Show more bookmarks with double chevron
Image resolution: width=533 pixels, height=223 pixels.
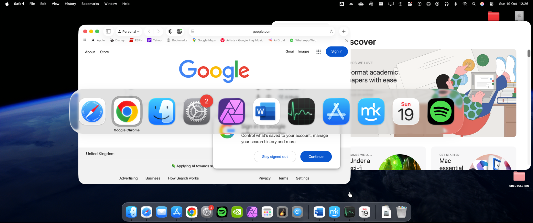[x=346, y=41]
